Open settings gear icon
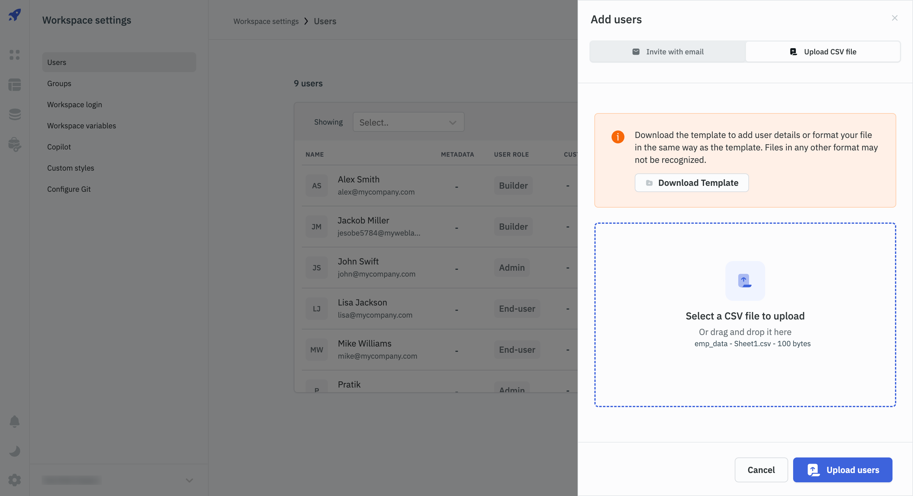Screen dimensions: 913x496 click(15, 480)
